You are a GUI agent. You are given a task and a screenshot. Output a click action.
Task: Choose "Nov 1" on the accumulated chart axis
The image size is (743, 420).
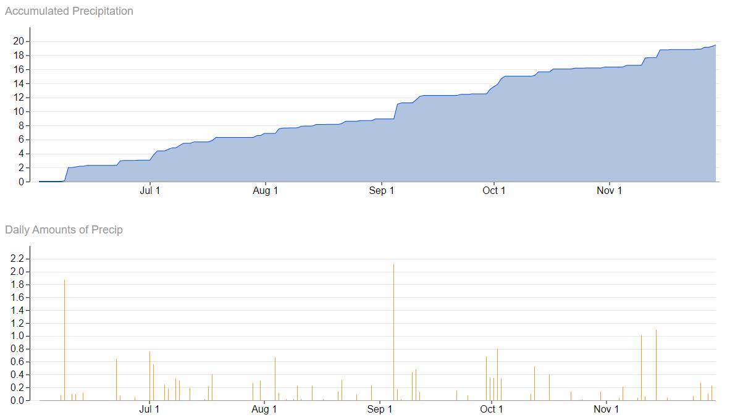click(x=609, y=191)
